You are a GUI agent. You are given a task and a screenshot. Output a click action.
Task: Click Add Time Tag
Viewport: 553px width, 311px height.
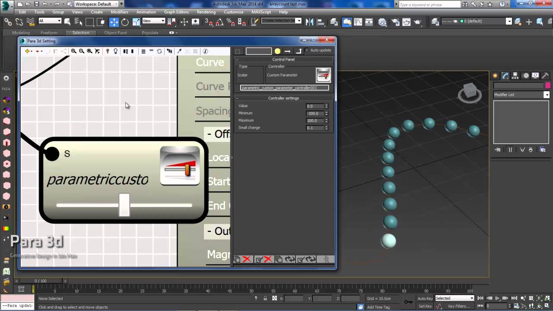(x=378, y=307)
